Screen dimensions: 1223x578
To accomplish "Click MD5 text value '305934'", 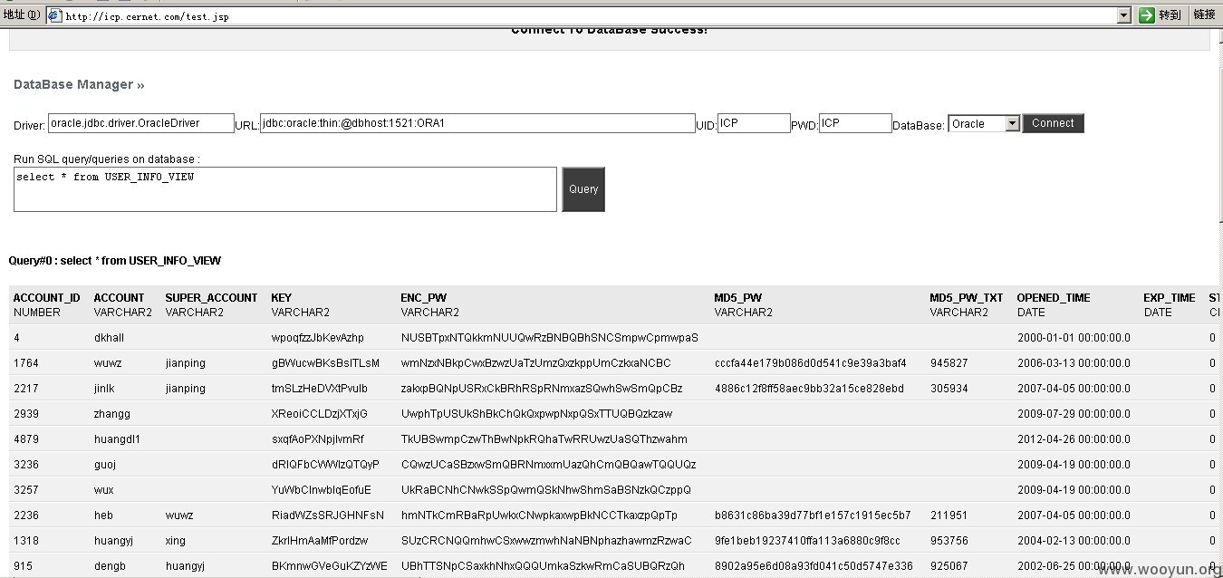I will pyautogui.click(x=949, y=389).
